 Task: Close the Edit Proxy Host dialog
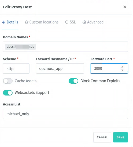click(x=125, y=7)
